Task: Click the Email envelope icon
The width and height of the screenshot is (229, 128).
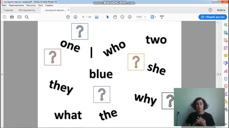Action: click(x=19, y=17)
